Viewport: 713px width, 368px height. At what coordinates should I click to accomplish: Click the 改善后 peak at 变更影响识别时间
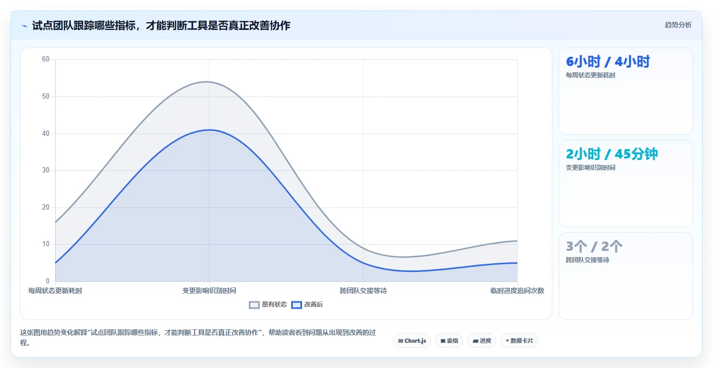click(209, 130)
